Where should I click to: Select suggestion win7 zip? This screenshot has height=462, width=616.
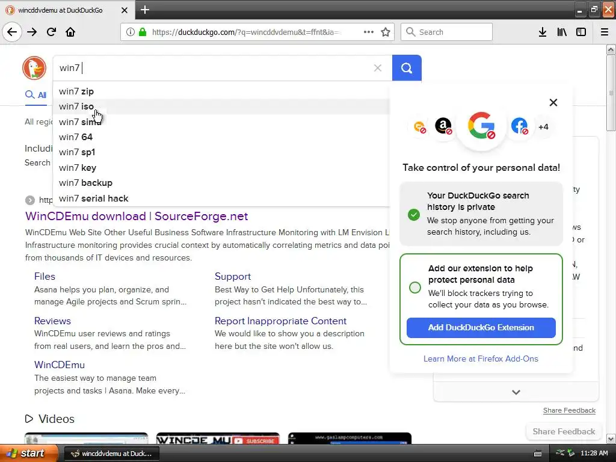click(221, 91)
